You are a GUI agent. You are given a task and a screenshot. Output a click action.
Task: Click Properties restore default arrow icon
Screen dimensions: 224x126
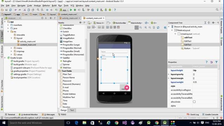coord(211,62)
